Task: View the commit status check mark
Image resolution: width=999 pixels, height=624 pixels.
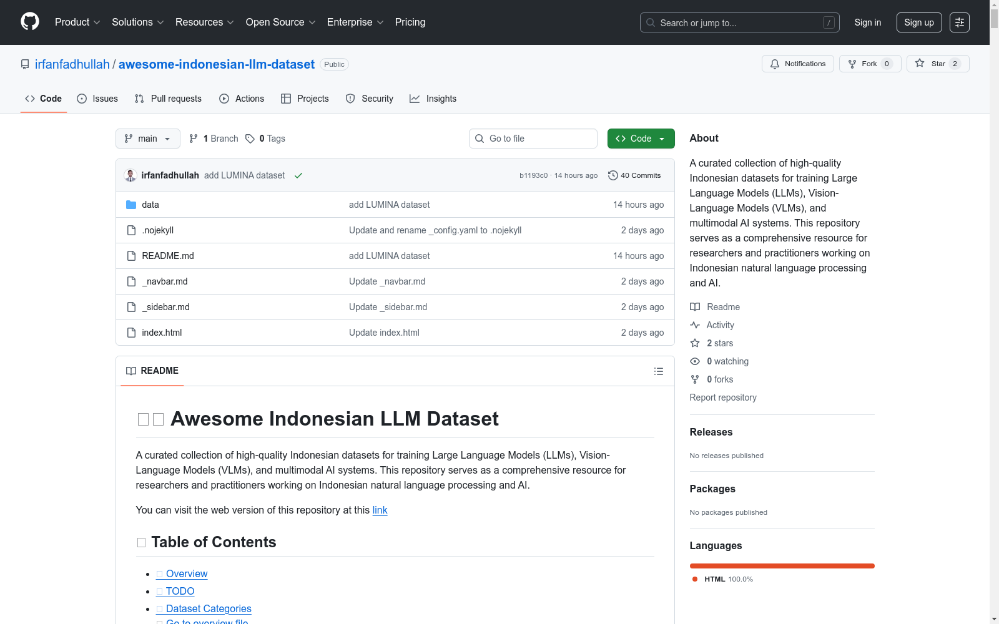Action: tap(298, 175)
